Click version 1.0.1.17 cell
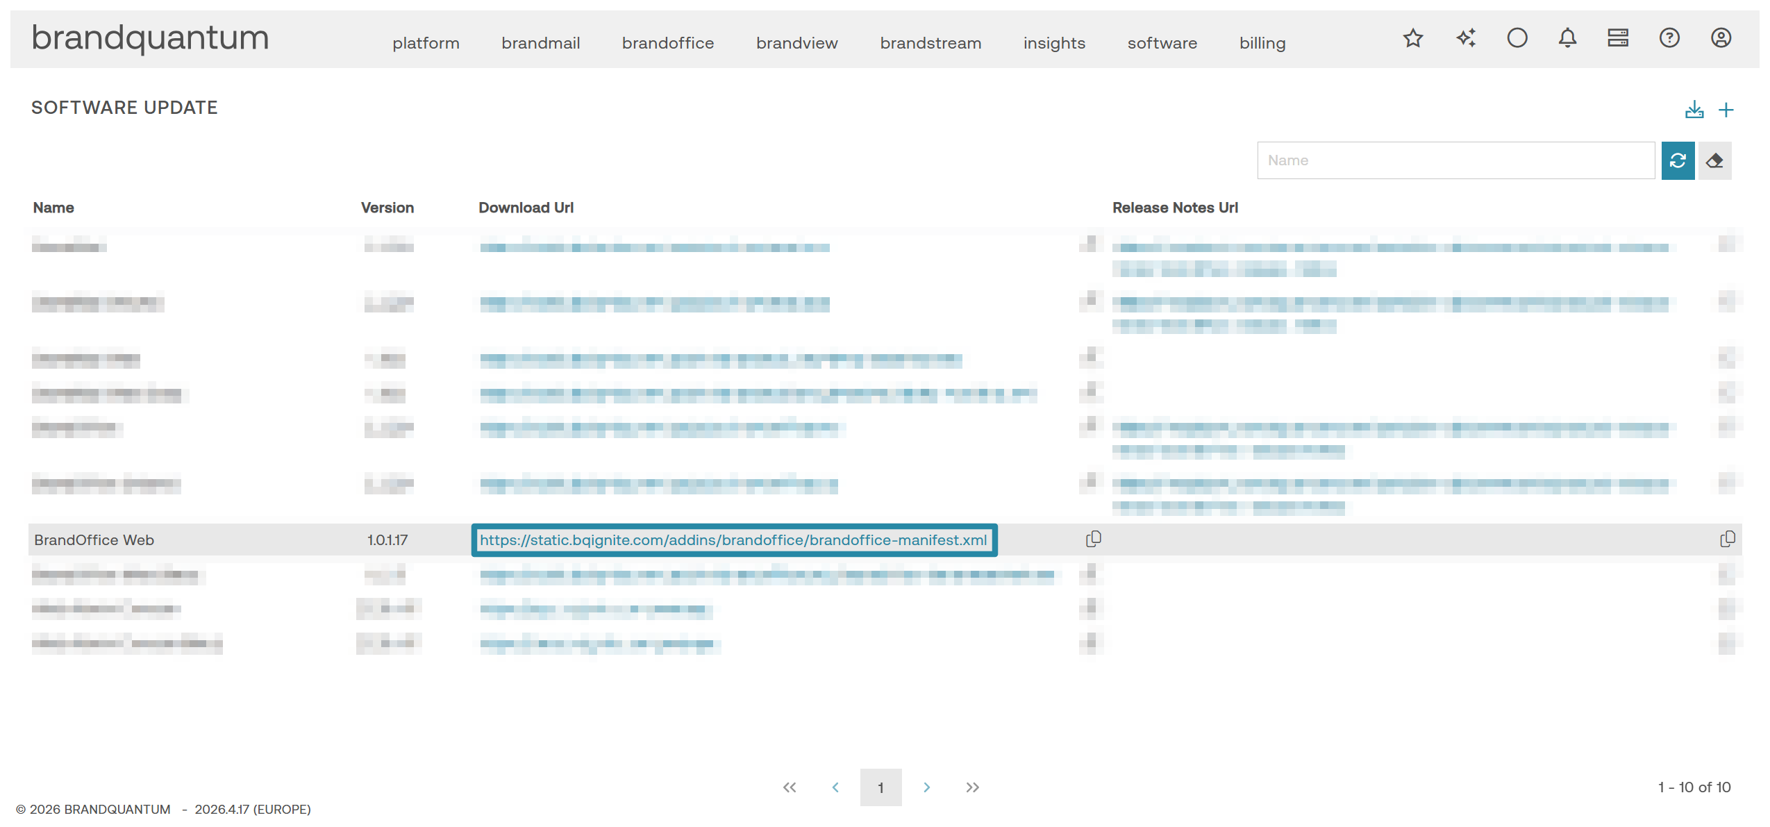Screen dimensions: 1770x827 coord(387,540)
